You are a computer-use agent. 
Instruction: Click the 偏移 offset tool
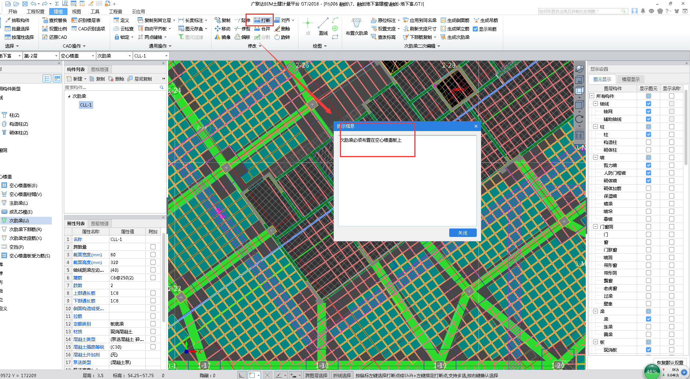tap(242, 37)
